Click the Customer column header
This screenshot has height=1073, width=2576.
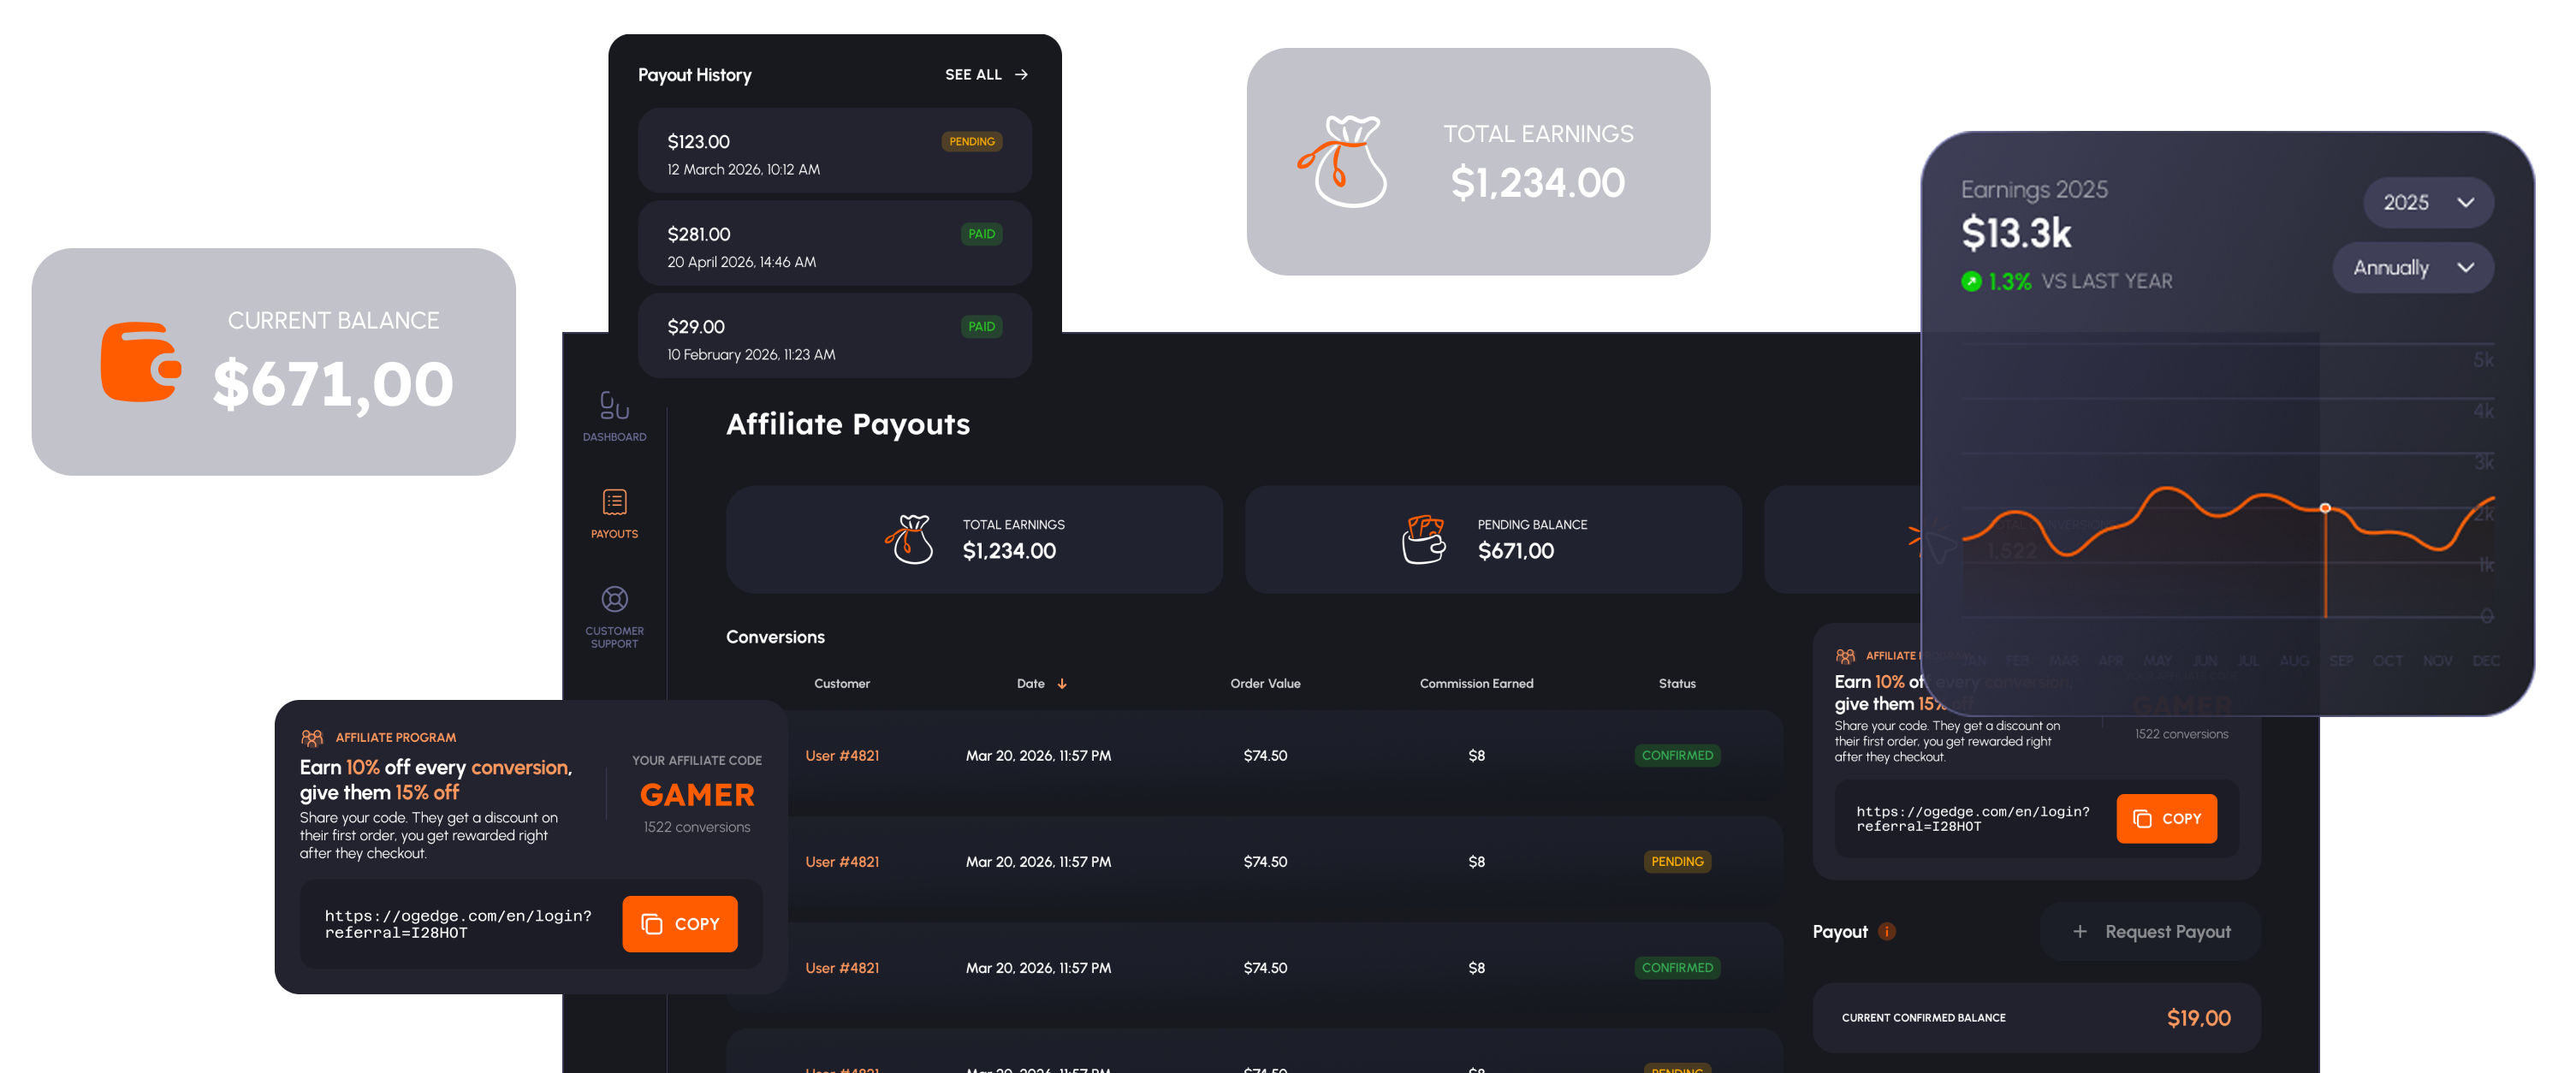842,684
